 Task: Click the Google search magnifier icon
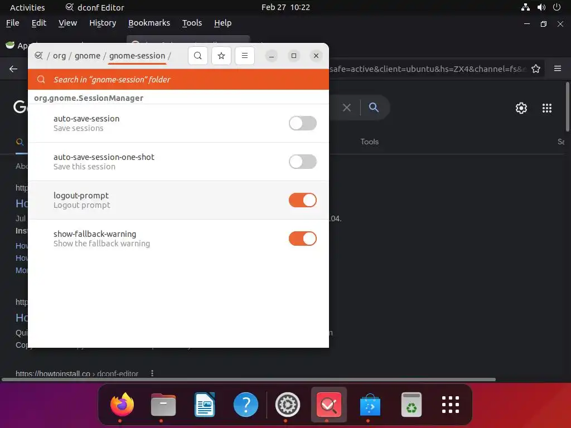coord(374,108)
